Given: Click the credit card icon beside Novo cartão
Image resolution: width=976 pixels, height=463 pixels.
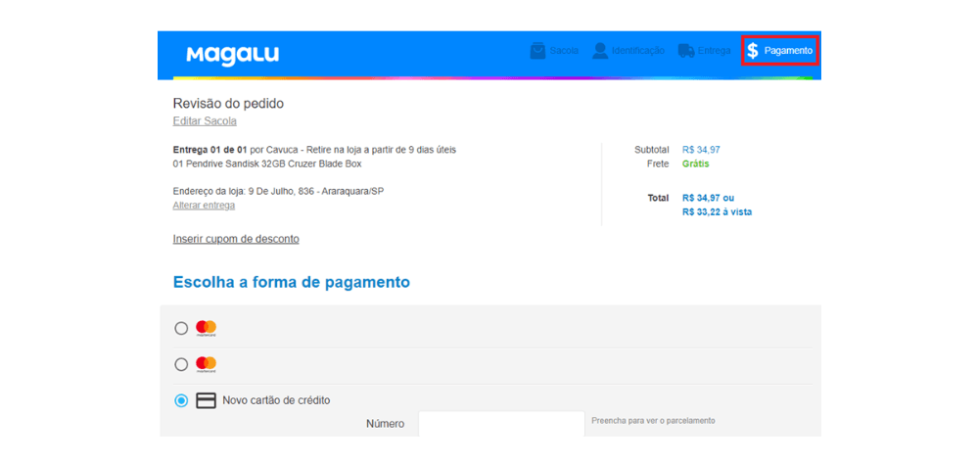Looking at the screenshot, I should (206, 400).
